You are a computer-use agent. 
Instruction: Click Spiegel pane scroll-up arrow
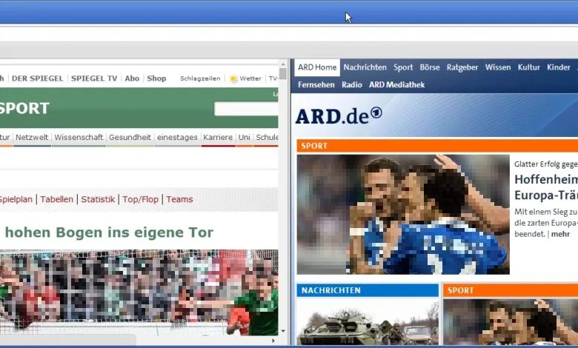(x=283, y=64)
